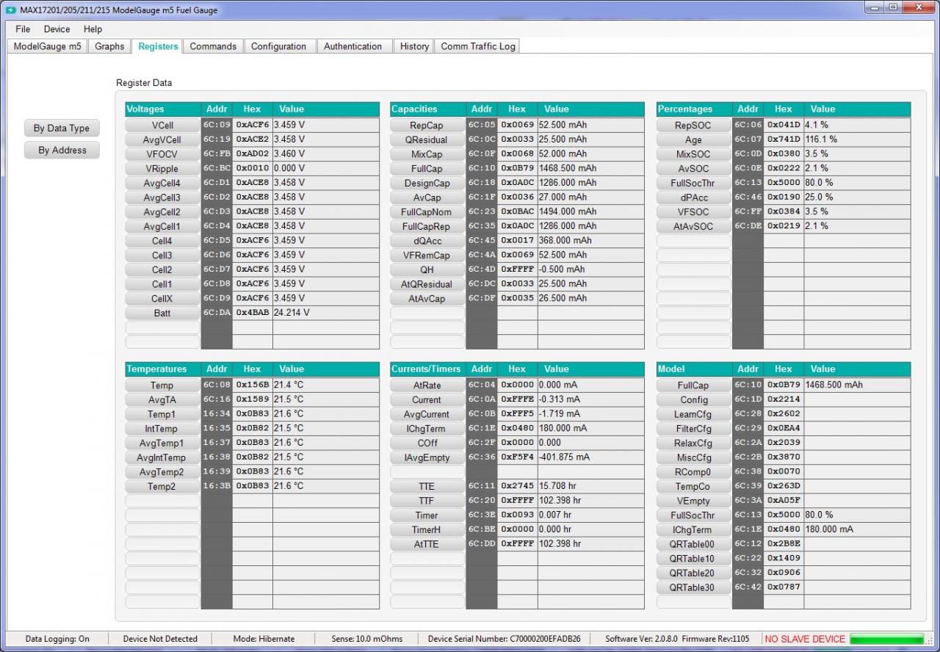The image size is (940, 652).
Task: Click the AvgIntTemp register button
Action: [x=162, y=457]
